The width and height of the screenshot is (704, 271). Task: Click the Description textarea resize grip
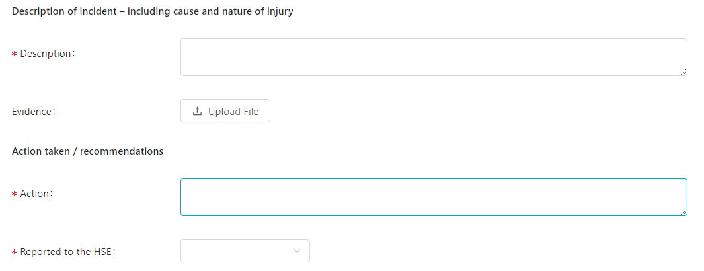[684, 72]
